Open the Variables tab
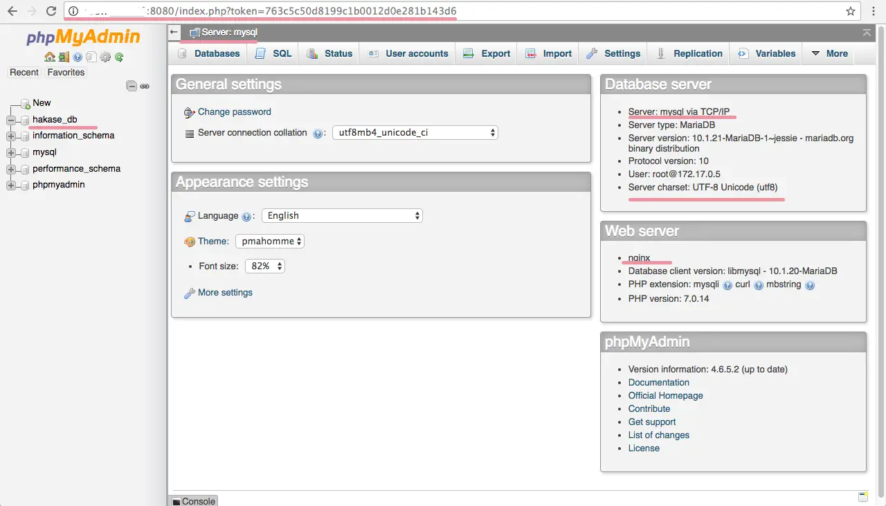 coord(766,53)
